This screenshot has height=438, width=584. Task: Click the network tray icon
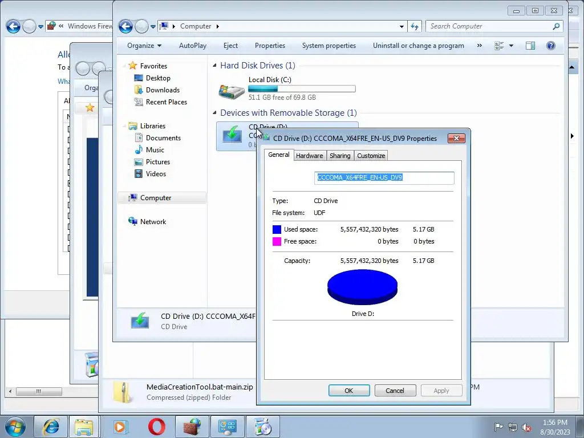point(513,427)
